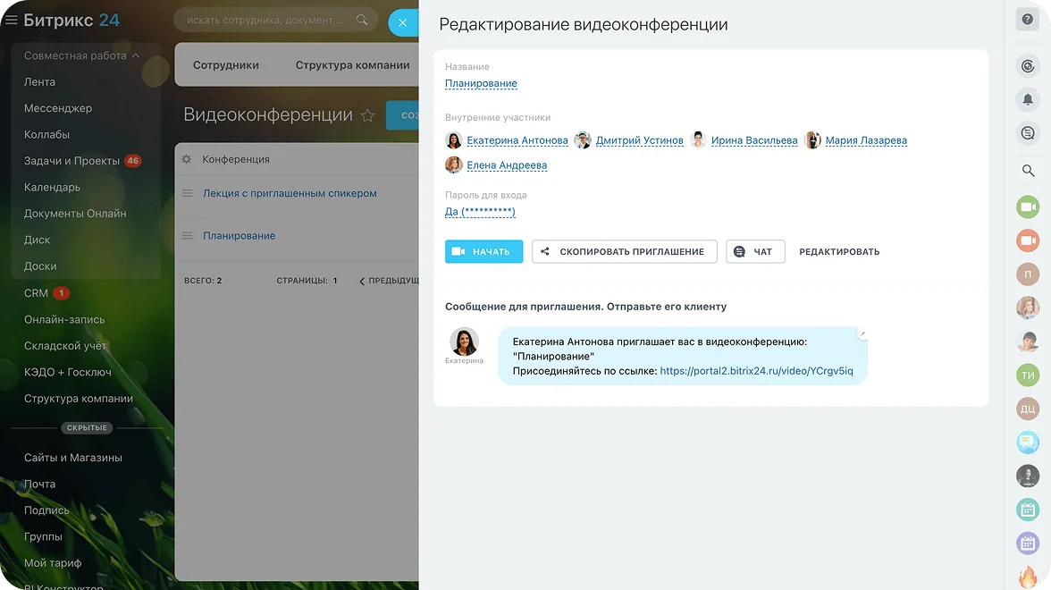
Task: Click the top search input field
Action: point(265,21)
